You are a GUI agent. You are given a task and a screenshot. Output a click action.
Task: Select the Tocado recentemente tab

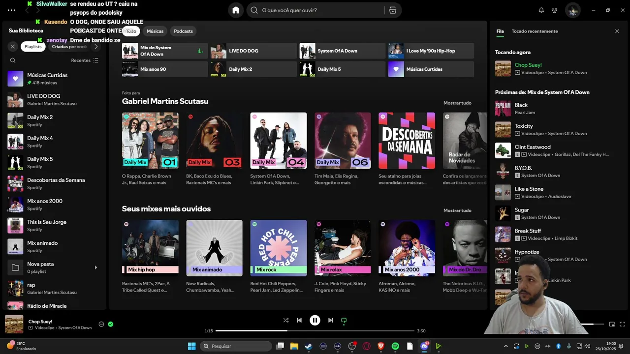(x=535, y=31)
